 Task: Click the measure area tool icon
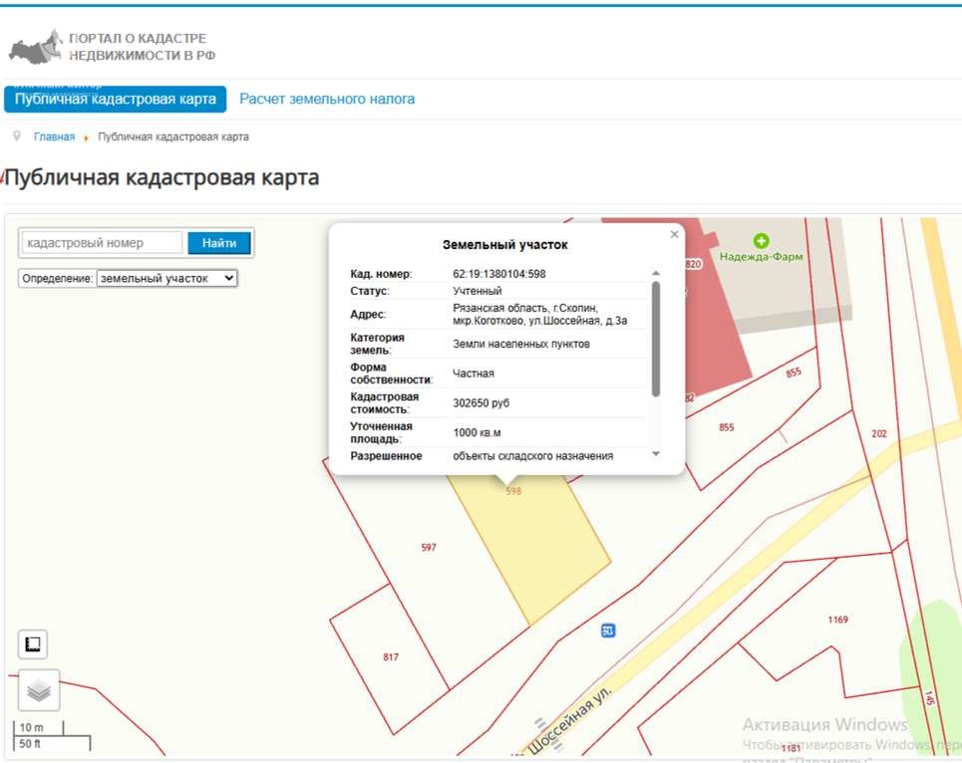(33, 645)
